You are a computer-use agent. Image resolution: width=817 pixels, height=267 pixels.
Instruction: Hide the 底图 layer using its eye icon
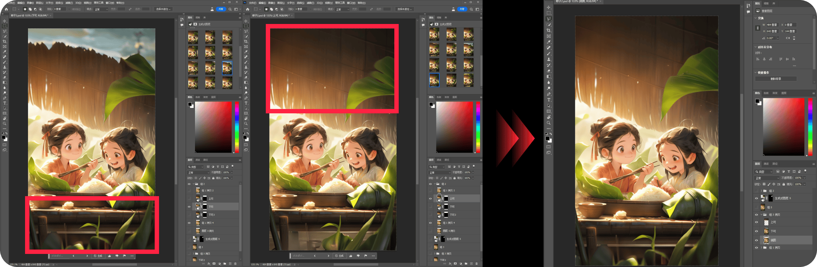[x=757, y=240]
